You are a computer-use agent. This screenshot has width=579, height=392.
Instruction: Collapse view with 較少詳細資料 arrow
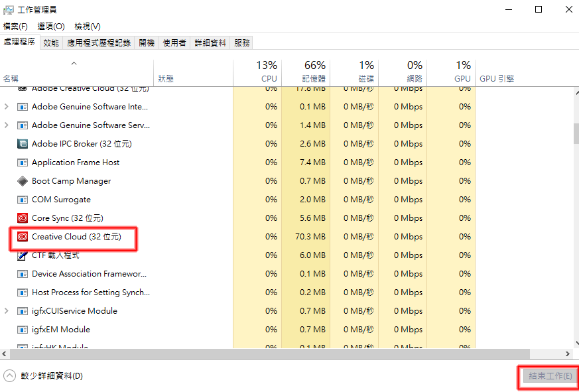(9, 376)
